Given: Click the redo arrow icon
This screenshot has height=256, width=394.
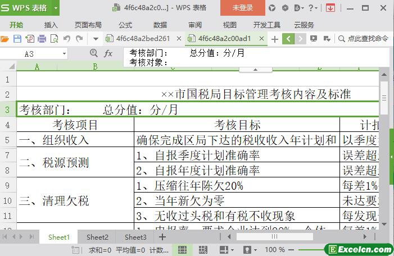Looking at the screenshot, I should 79,39.
